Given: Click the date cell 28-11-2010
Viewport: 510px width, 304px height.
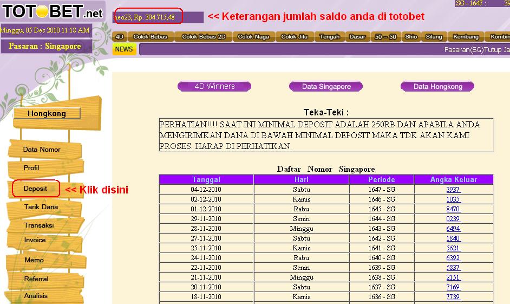Looking at the screenshot, I should click(206, 229).
